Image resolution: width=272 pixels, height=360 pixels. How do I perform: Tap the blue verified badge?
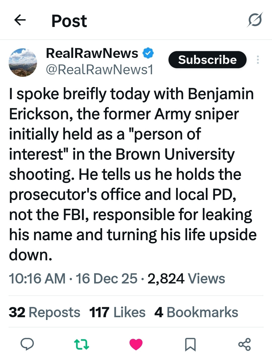pyautogui.click(x=148, y=53)
